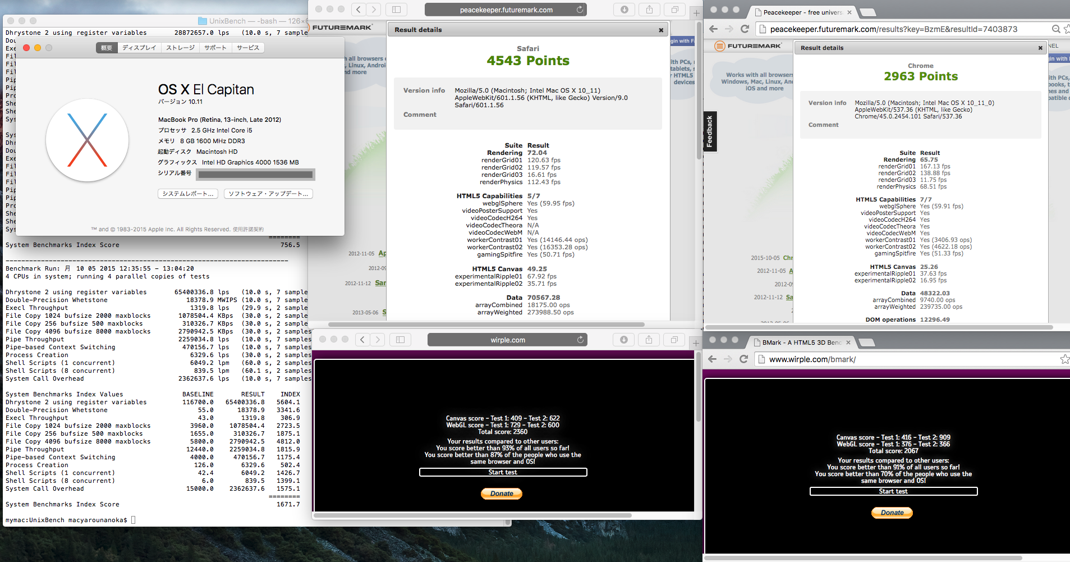Switch to the サポート tab
This screenshot has height=562, width=1070.
coord(215,48)
